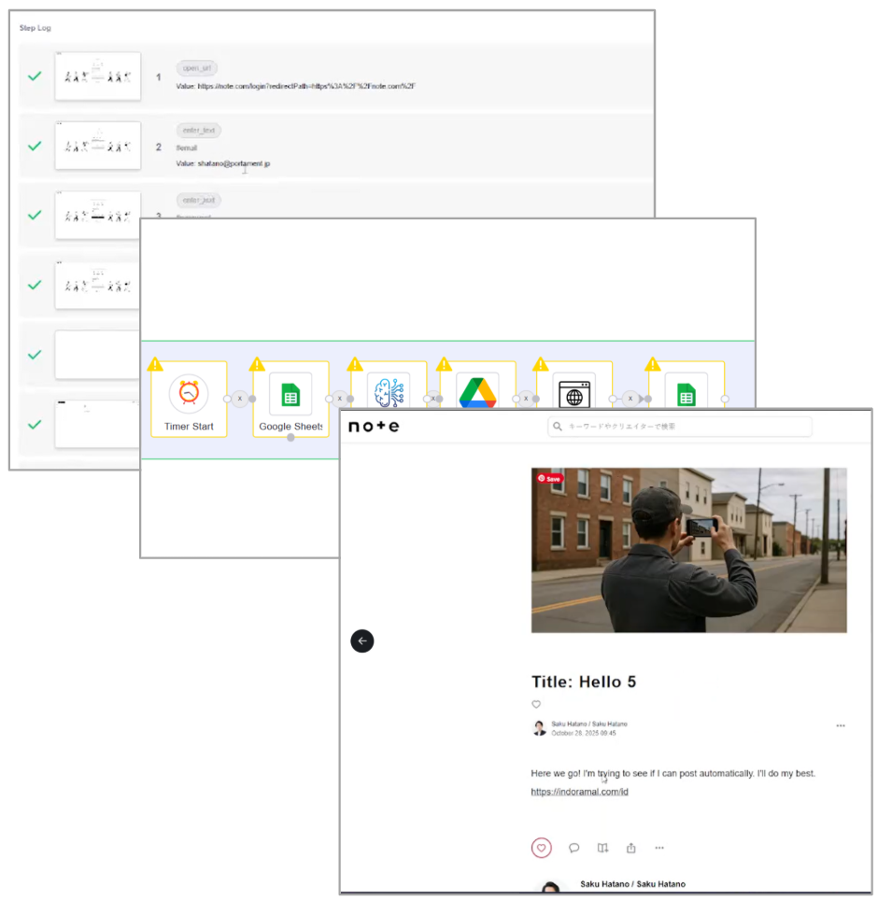The image size is (878, 900).
Task: Click the red Pinterest Save badge on image
Action: point(549,478)
